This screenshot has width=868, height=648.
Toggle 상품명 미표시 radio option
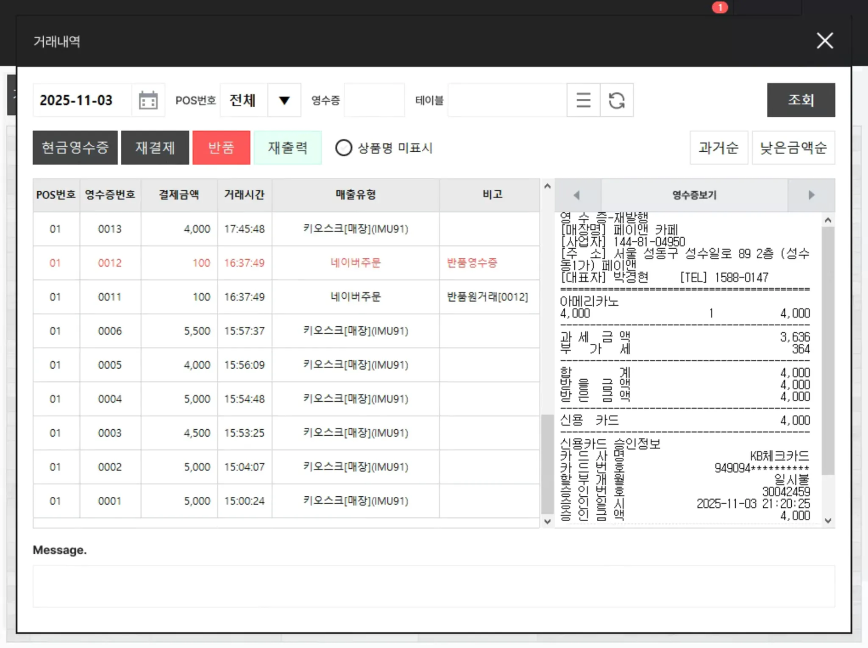tap(344, 148)
